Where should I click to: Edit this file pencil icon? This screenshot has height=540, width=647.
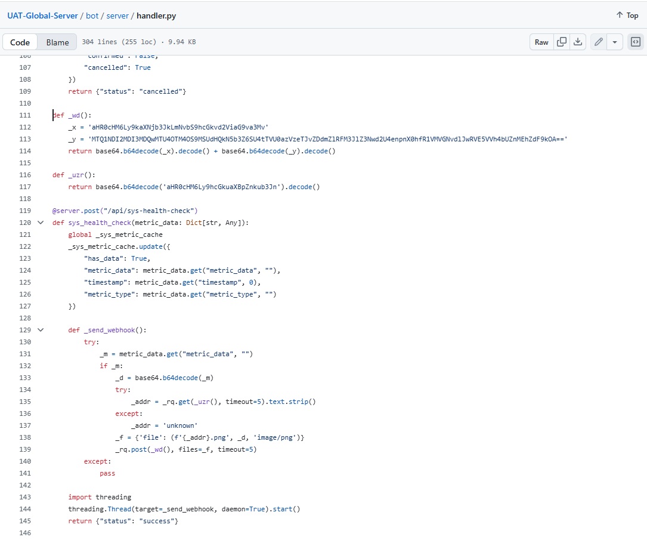click(598, 42)
